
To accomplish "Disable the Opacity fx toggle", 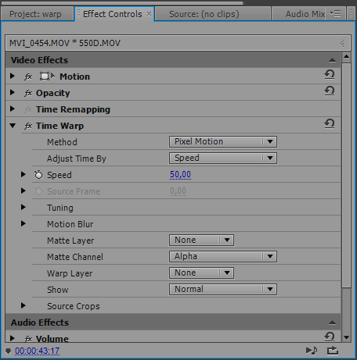I will click(x=28, y=93).
